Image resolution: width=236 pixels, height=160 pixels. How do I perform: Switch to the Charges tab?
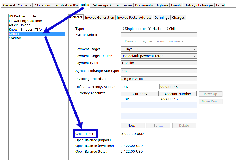pos(178,17)
